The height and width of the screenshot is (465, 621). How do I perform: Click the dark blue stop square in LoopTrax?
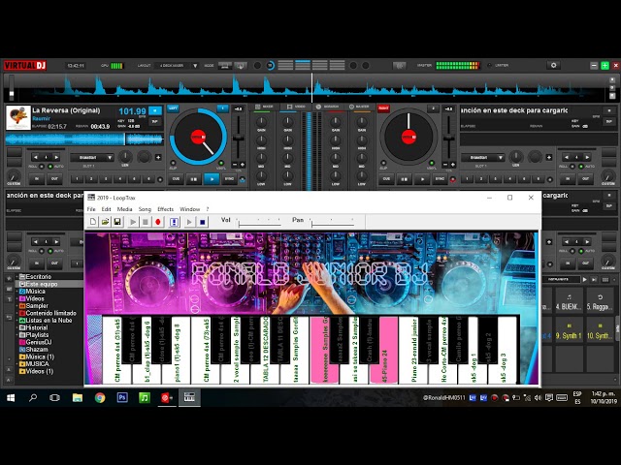202,222
